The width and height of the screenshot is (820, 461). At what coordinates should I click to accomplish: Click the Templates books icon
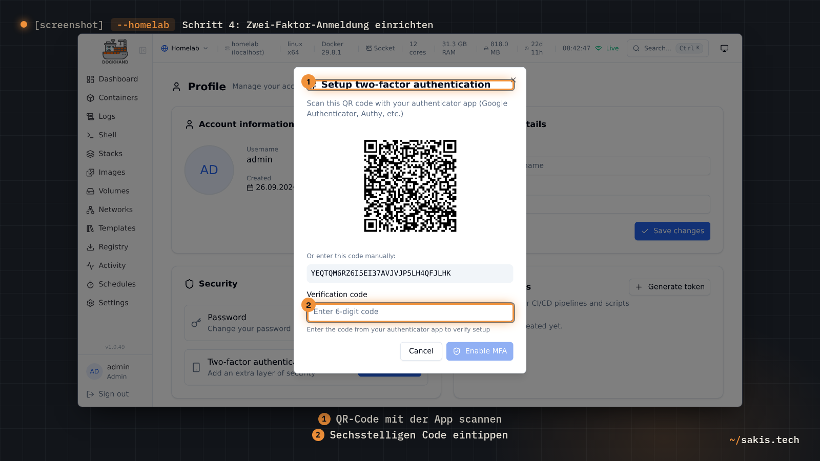coord(90,228)
